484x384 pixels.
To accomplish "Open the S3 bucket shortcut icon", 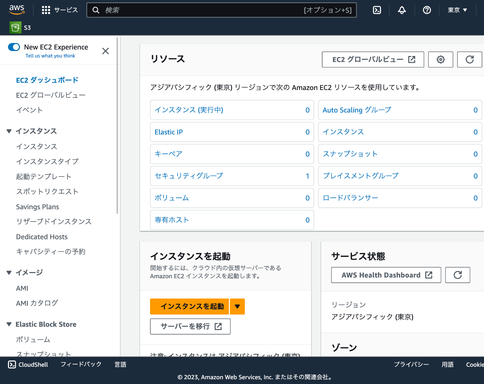I will [15, 28].
